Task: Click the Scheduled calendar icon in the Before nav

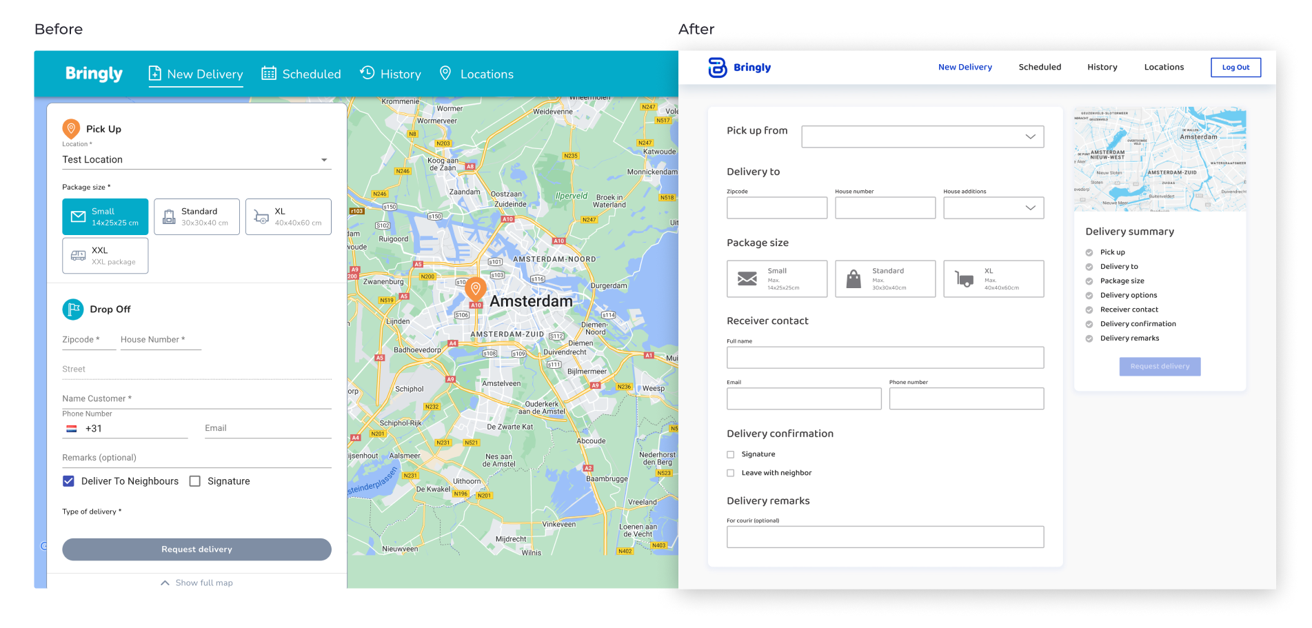Action: (269, 73)
